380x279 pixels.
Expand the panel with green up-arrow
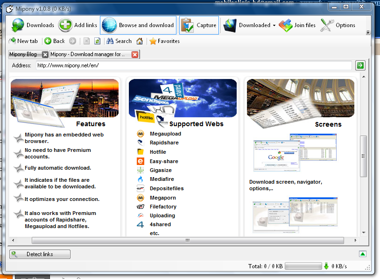pyautogui.click(x=363, y=254)
